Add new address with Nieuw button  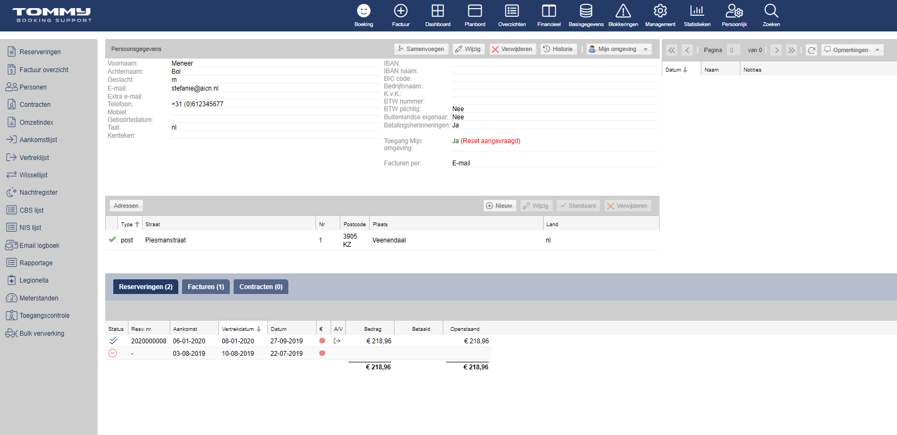pyautogui.click(x=500, y=206)
